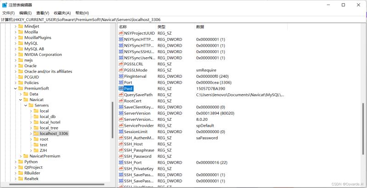Sort by the 类型 column header
367x188 pixels.
coord(175,27)
